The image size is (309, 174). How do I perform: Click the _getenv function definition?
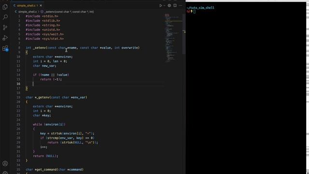56,98
